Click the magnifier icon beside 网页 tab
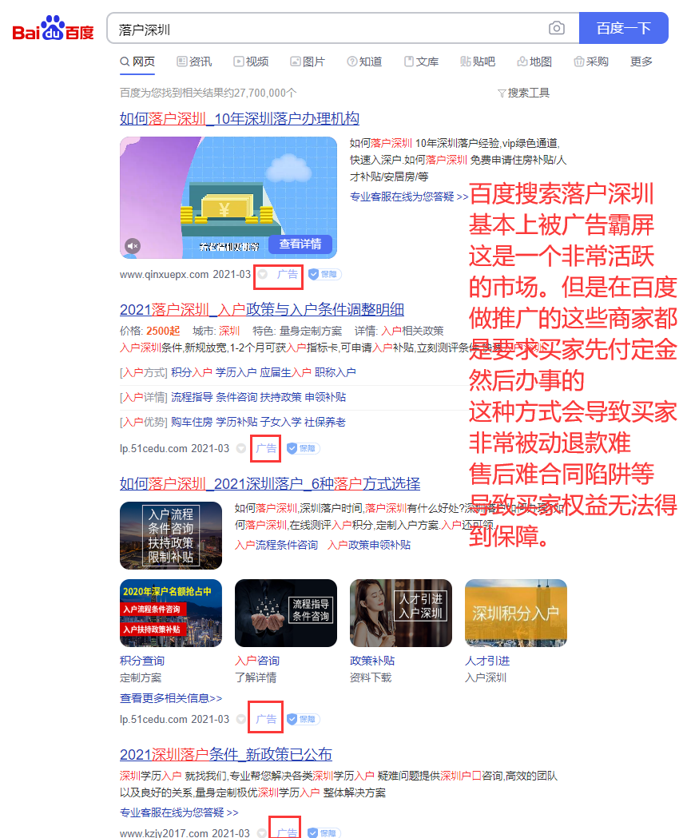Viewport: 683px width, 838px height. click(x=125, y=62)
